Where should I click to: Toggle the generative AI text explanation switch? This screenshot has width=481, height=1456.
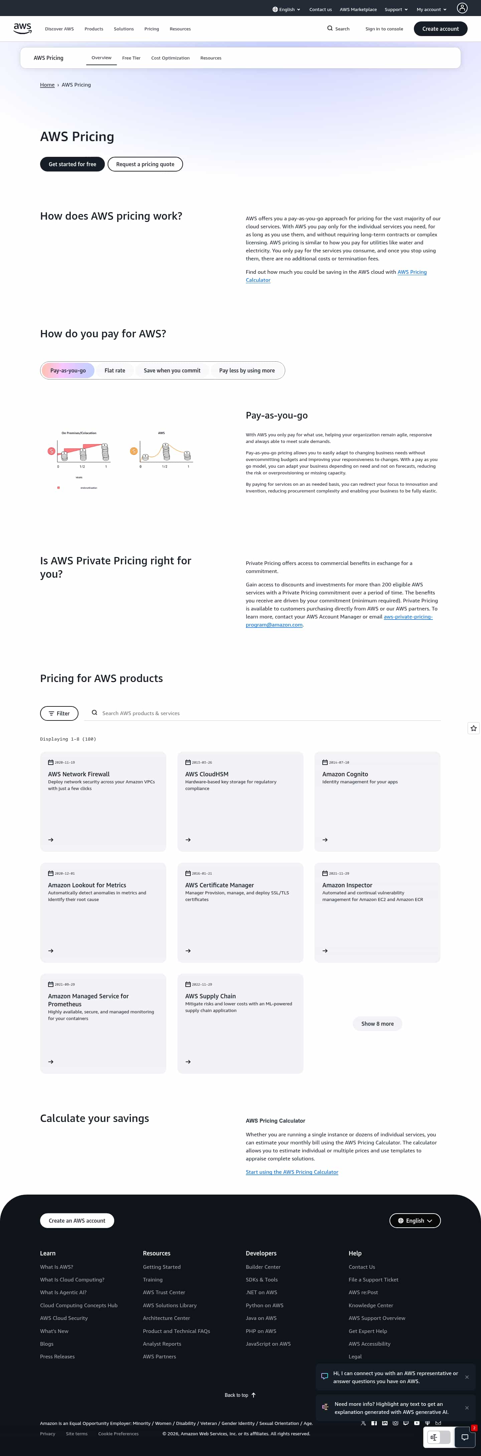(439, 1437)
